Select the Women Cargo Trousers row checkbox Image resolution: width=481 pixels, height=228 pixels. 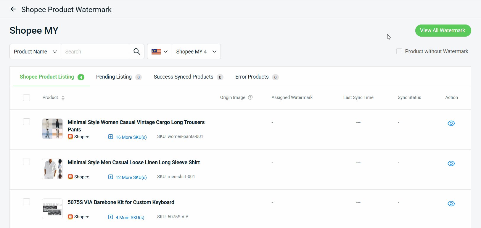[27, 122]
